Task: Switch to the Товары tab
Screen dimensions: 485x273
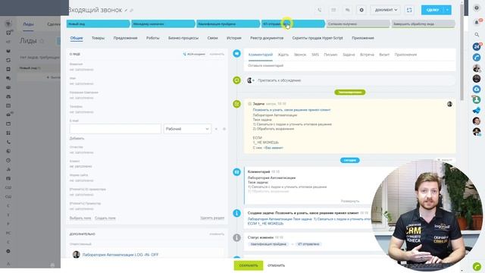Action: [98, 38]
